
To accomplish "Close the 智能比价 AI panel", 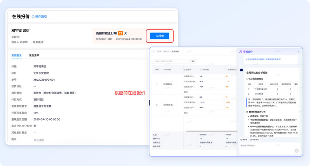I will 298,52.
